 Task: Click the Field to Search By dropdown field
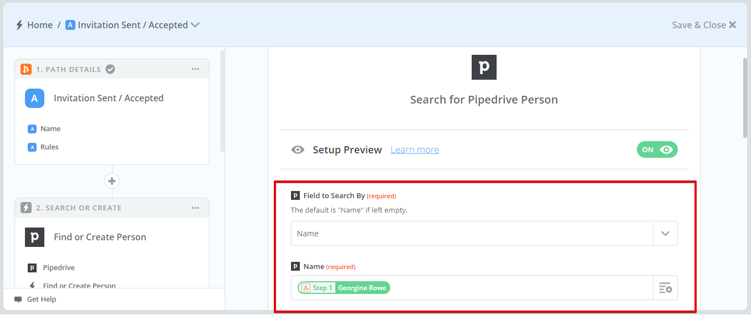484,234
